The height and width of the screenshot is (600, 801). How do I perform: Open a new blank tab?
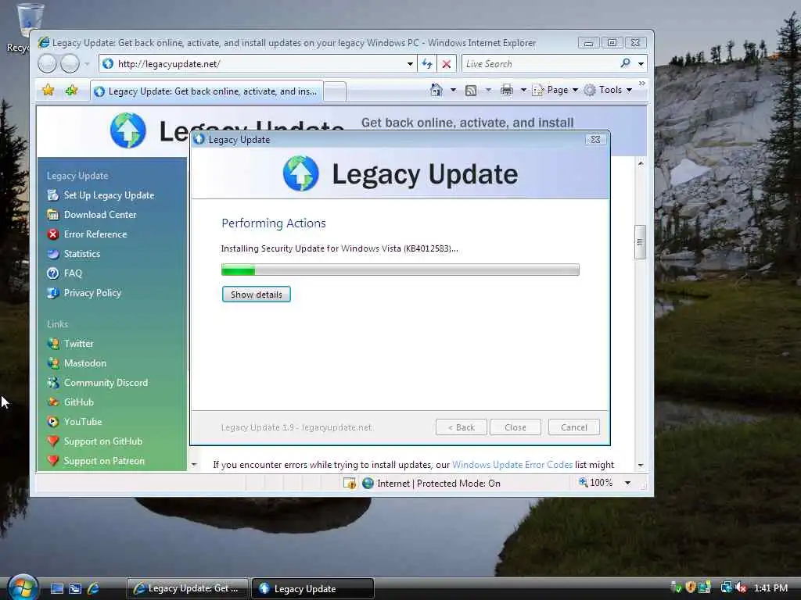[335, 92]
